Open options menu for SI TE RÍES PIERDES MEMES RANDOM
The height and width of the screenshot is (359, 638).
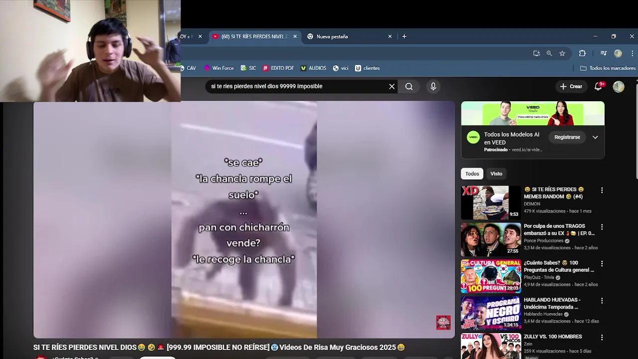pyautogui.click(x=602, y=190)
